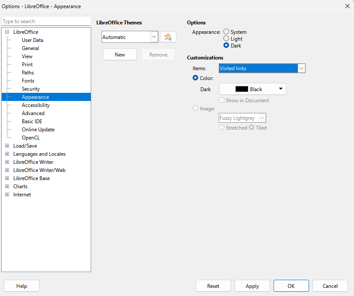
Task: Expand the Languages and Locales node
Action: tap(7, 154)
